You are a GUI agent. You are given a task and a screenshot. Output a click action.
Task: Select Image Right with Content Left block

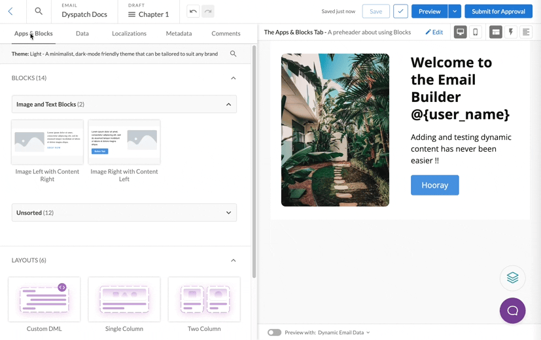tap(124, 142)
